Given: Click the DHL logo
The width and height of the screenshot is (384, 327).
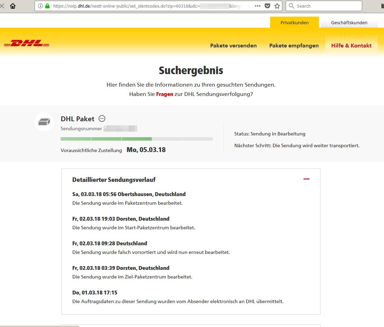Looking at the screenshot, I should [27, 43].
